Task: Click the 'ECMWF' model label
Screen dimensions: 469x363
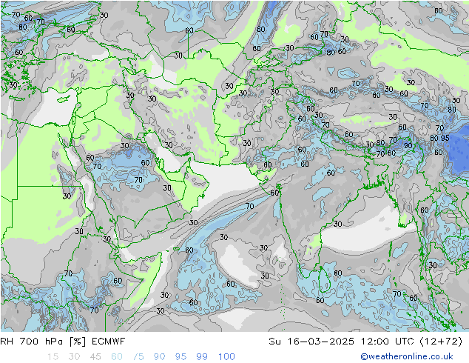Action: (x=109, y=342)
